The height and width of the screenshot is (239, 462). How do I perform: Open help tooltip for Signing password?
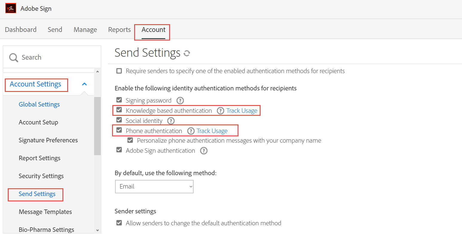click(180, 101)
